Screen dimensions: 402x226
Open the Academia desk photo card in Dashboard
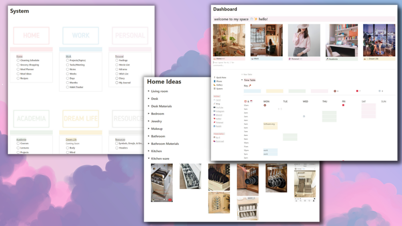point(342,40)
